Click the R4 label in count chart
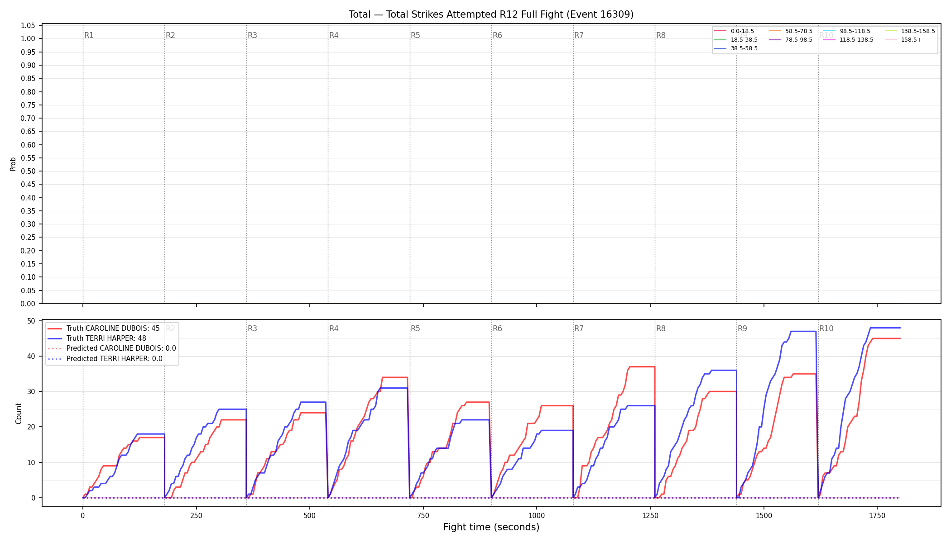The image size is (951, 543). [334, 329]
